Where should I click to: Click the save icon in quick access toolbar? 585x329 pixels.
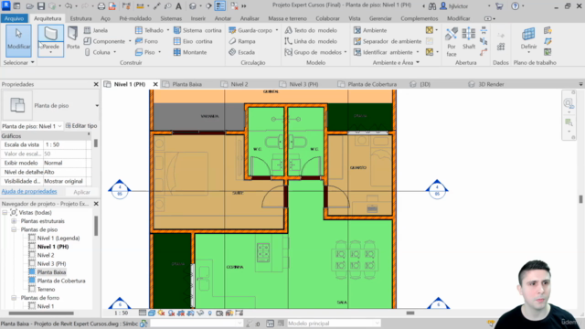[41, 6]
